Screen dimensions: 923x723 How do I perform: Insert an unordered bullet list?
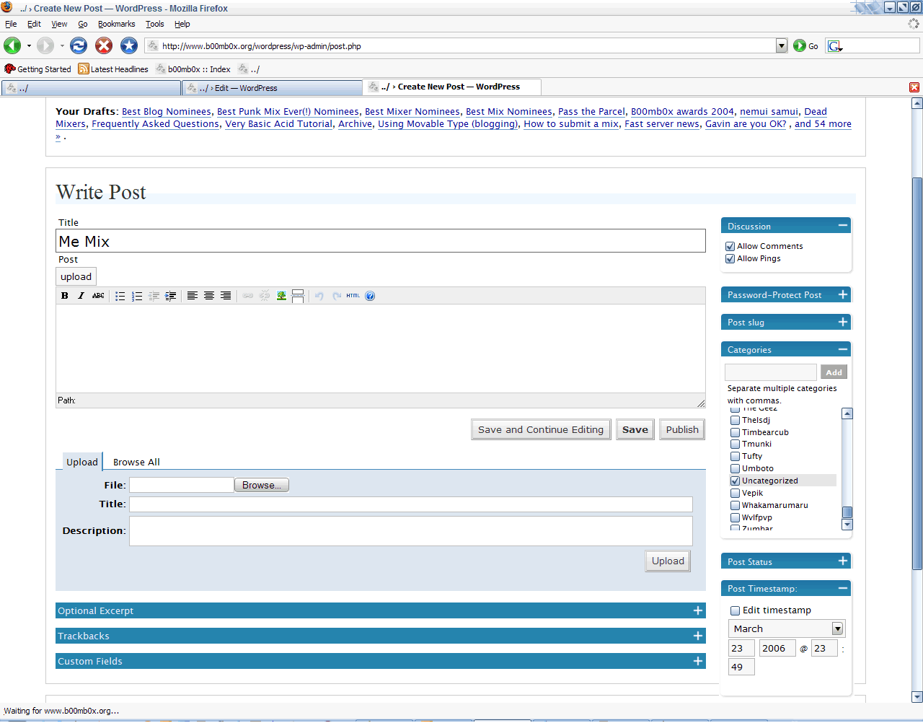point(120,296)
